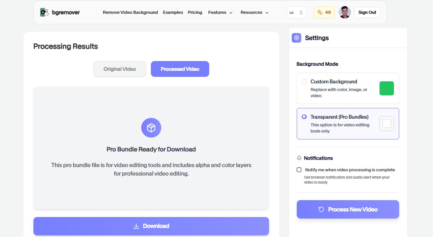Expand the Resources dropdown menu
The image size is (433, 237).
click(255, 12)
